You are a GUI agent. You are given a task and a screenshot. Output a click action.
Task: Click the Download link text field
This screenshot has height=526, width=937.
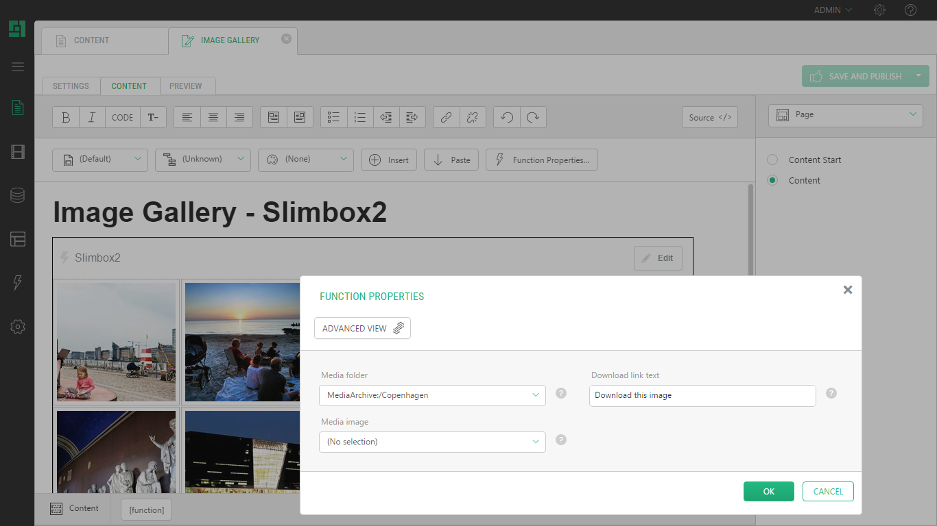tap(702, 395)
